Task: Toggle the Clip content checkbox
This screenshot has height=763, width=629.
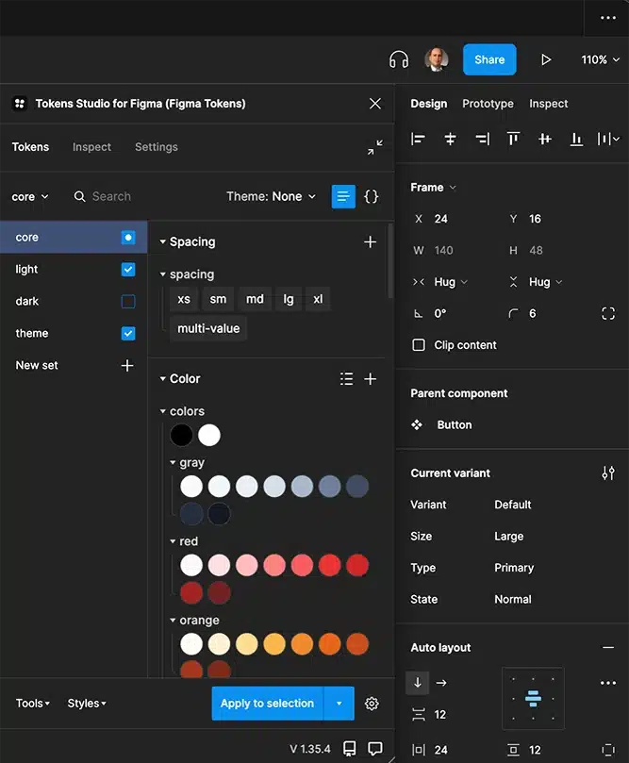Action: click(419, 345)
